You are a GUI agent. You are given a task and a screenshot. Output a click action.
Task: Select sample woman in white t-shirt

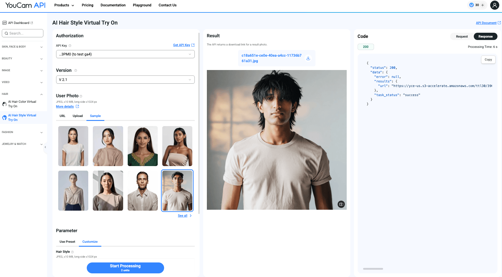(x=73, y=146)
